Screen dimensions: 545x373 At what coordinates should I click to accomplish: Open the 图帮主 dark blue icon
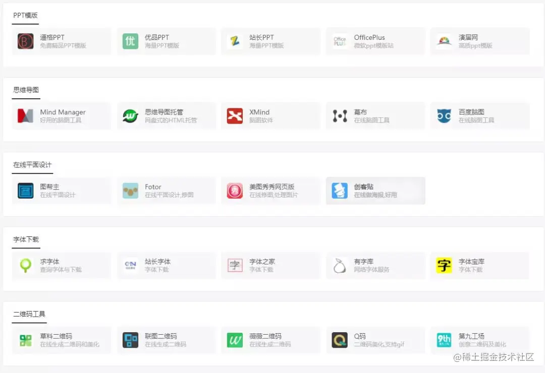coord(25,191)
